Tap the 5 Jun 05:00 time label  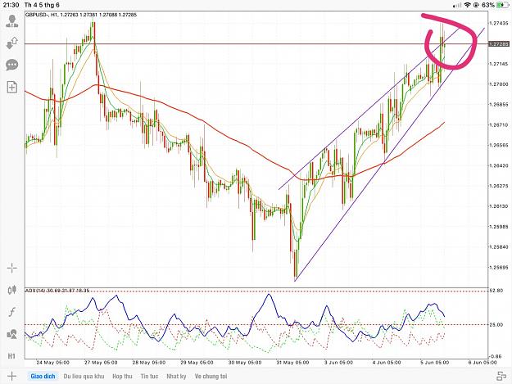point(435,363)
